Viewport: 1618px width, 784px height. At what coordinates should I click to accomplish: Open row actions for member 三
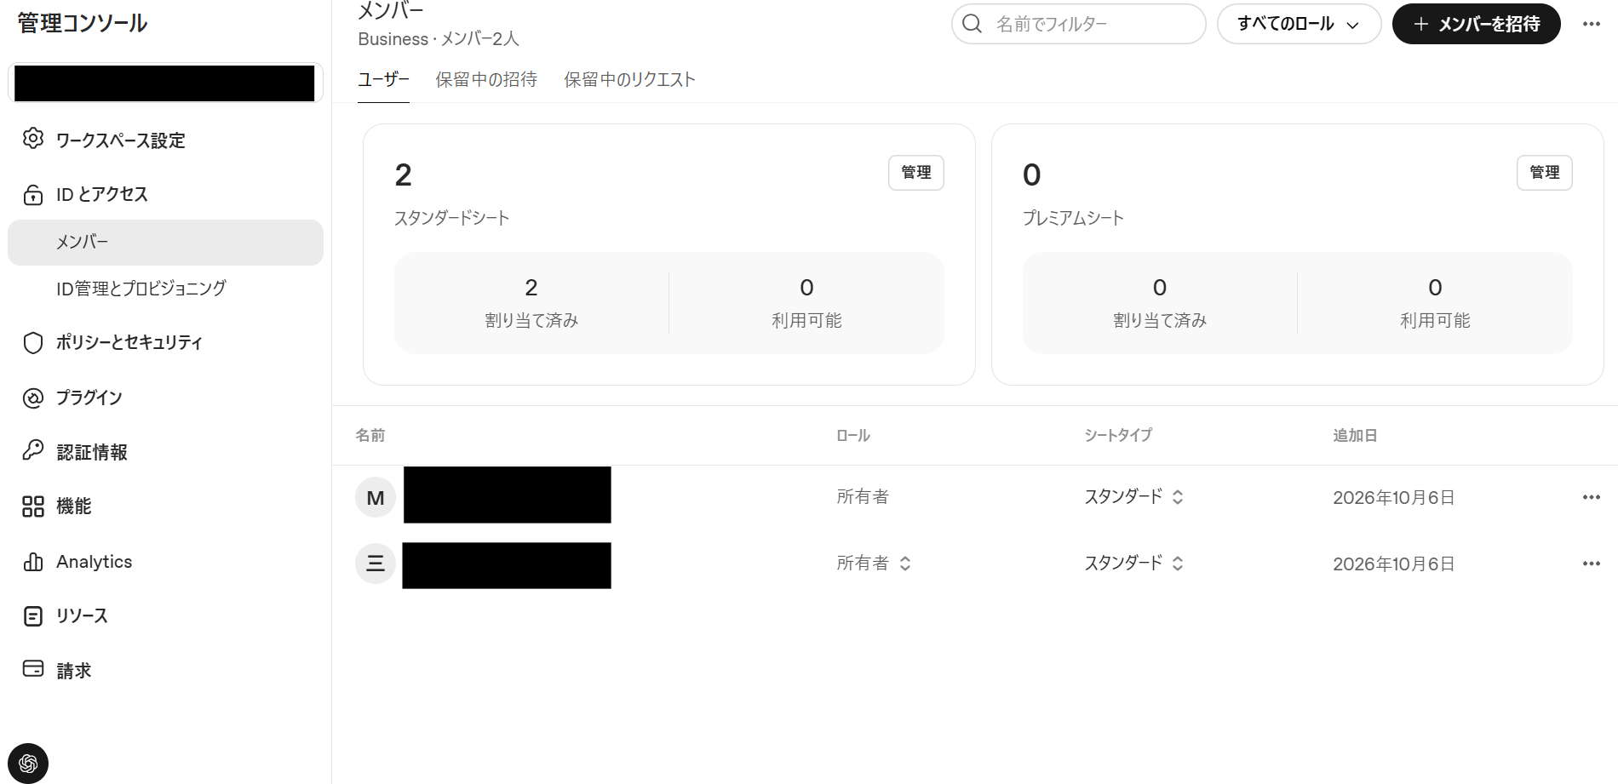click(x=1592, y=564)
